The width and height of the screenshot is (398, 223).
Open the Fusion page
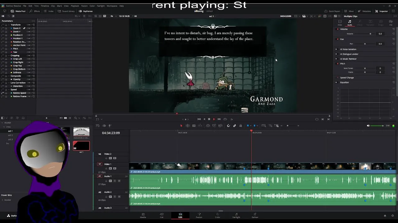[x=199, y=215]
